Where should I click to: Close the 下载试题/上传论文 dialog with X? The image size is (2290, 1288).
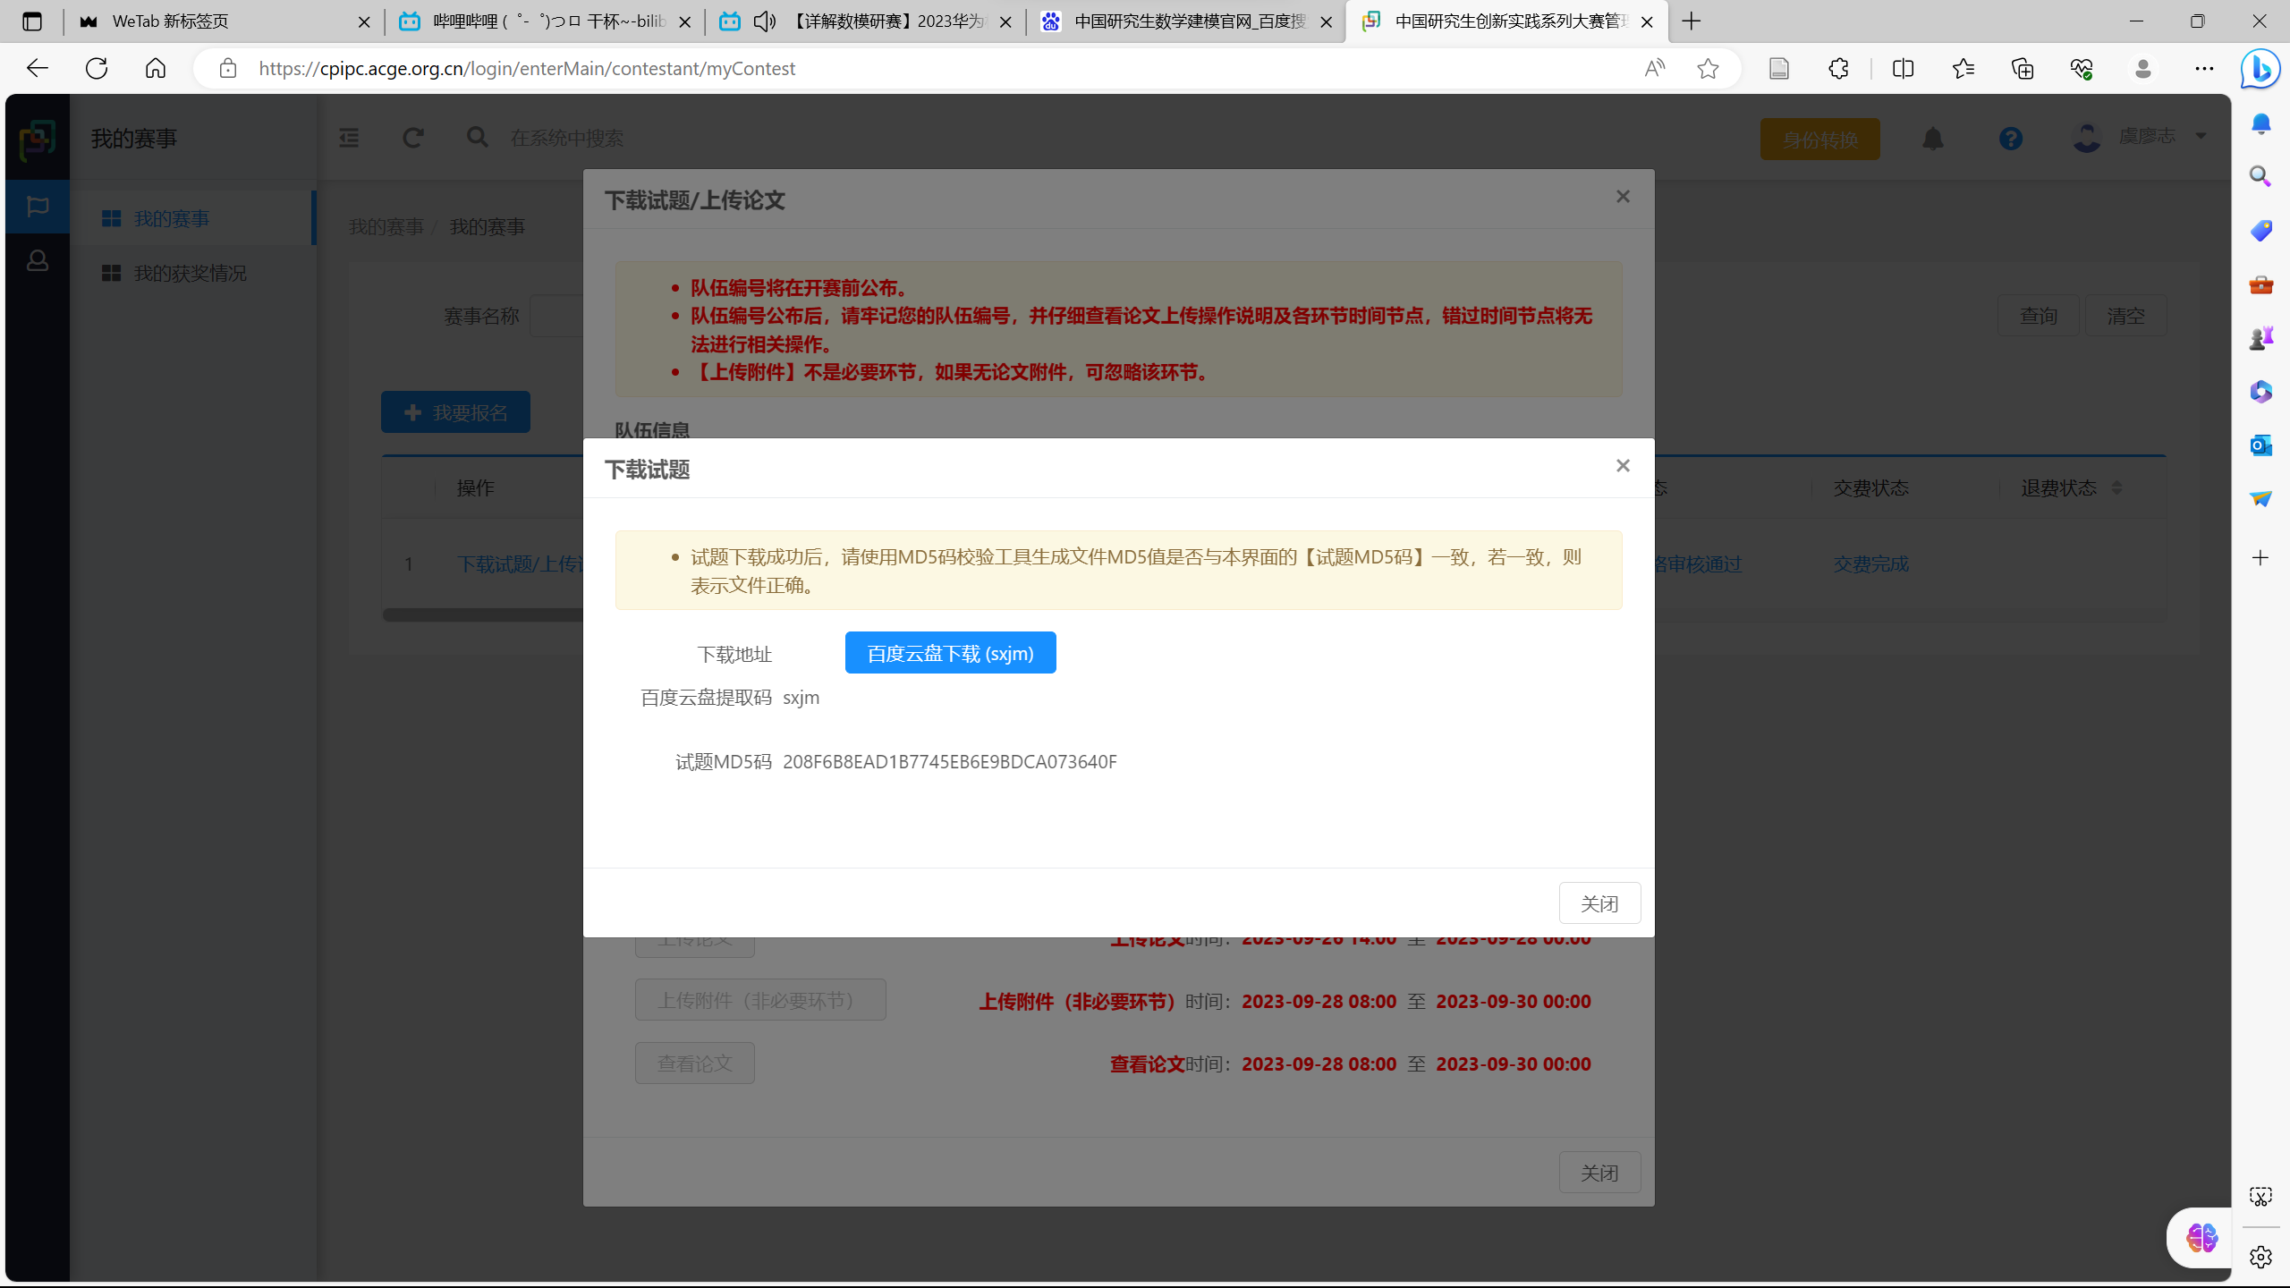(1623, 196)
